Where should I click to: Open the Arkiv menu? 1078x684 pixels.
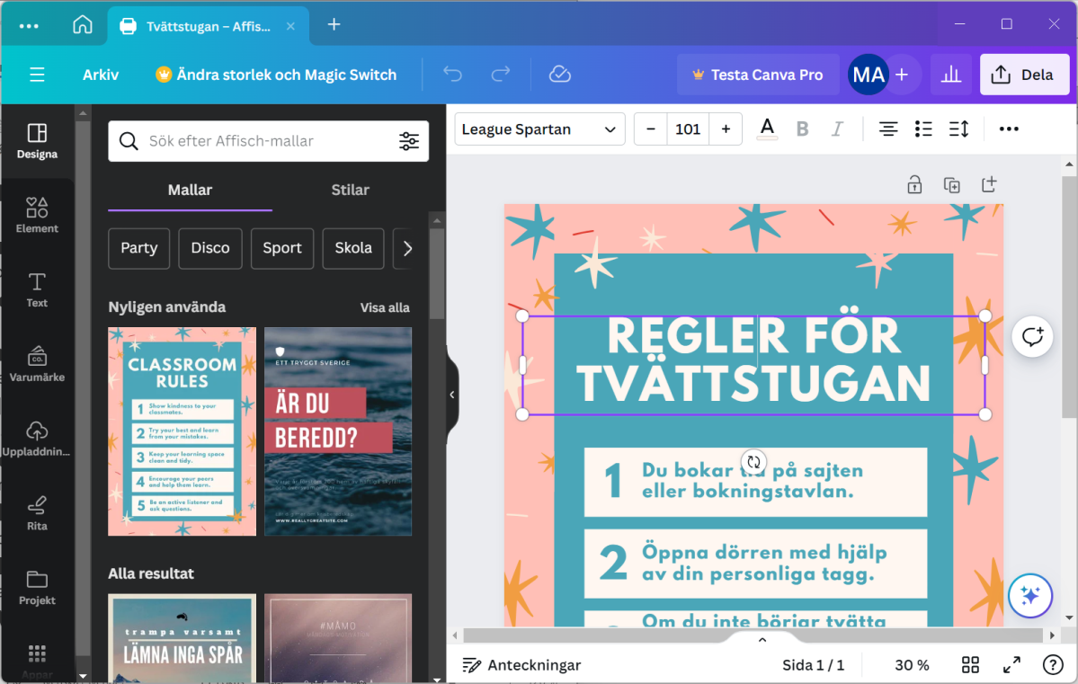coord(100,75)
